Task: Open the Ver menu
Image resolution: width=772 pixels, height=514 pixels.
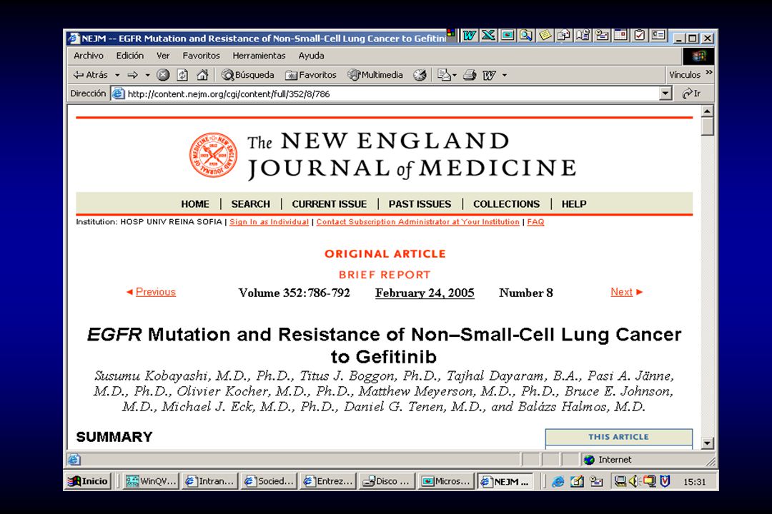Action: tap(163, 56)
